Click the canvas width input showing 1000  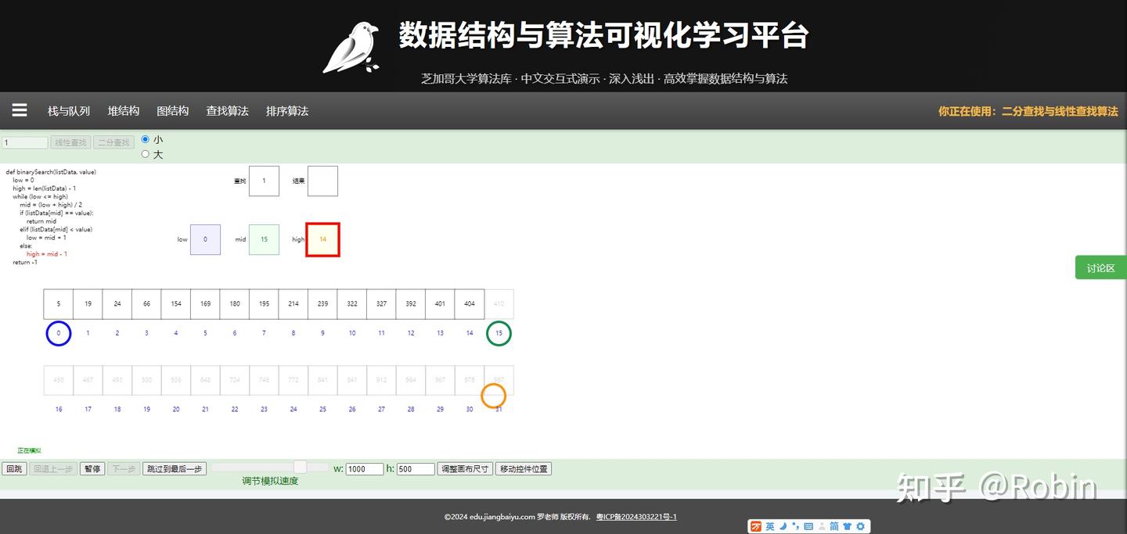(x=365, y=468)
